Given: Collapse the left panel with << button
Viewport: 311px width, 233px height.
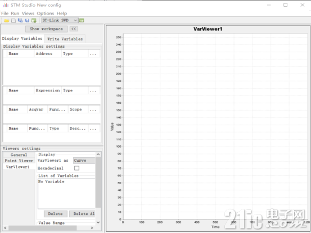Looking at the screenshot, I should (74, 29).
